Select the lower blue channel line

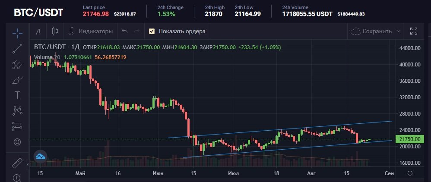287,149
